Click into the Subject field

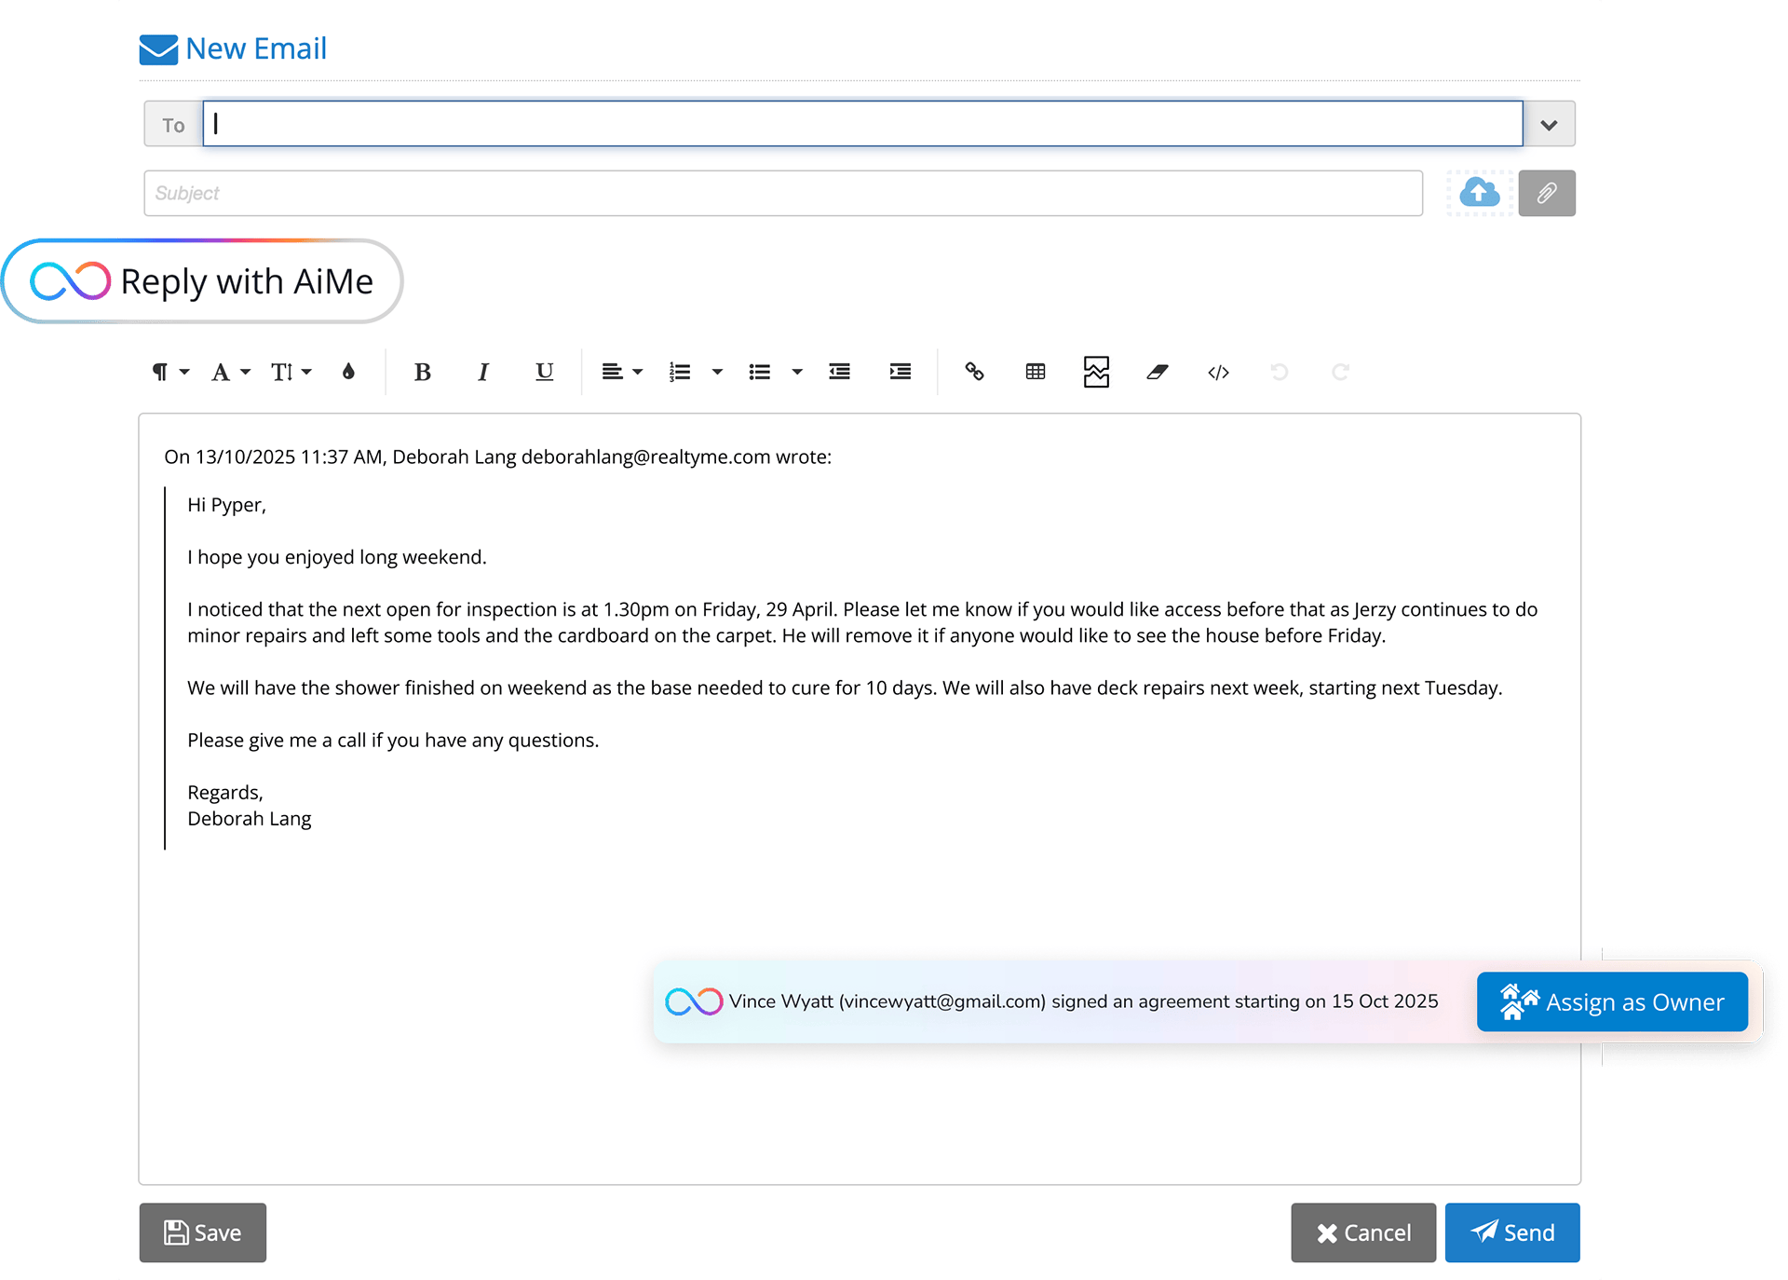pos(782,193)
